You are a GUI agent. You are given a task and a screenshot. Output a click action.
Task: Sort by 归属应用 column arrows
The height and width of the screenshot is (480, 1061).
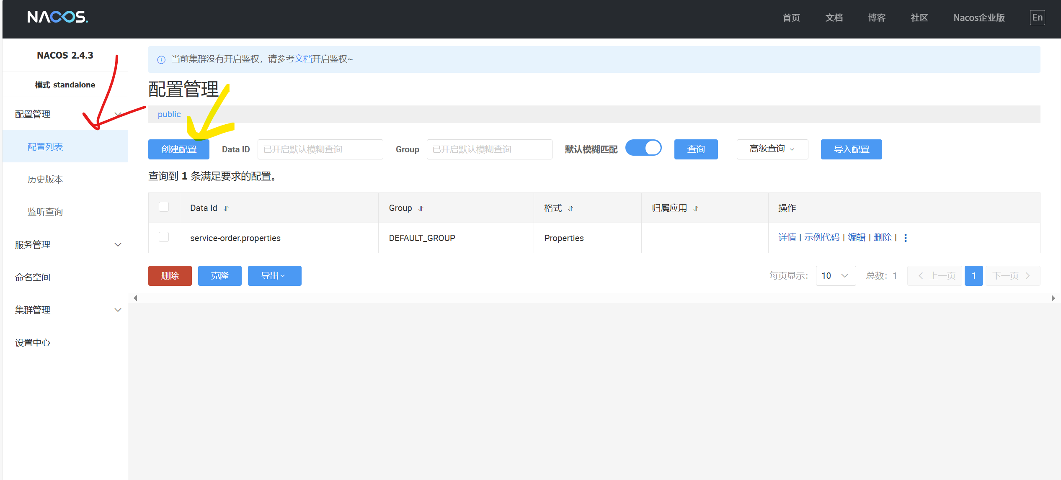point(696,208)
